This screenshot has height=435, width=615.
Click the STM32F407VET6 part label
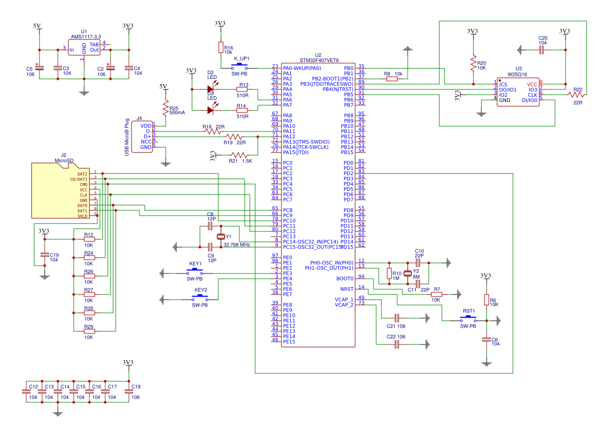pyautogui.click(x=319, y=60)
